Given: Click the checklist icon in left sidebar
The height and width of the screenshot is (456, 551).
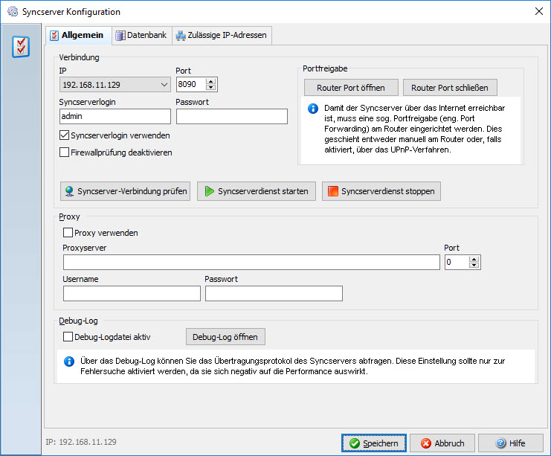Looking at the screenshot, I should tap(21, 47).
